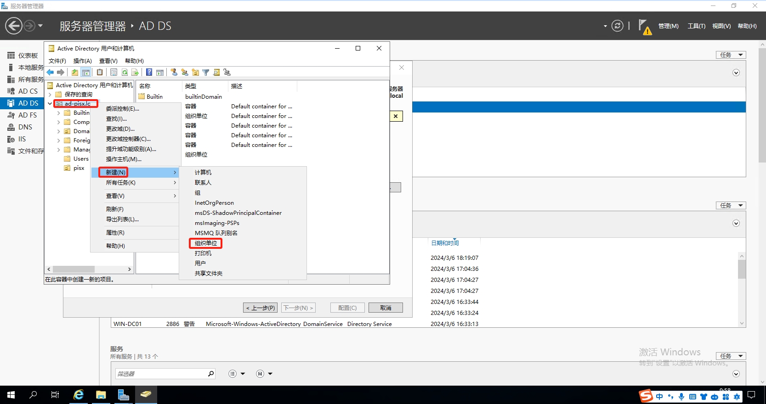Expand the Builtin tree node arrow
The height and width of the screenshot is (404, 766).
point(58,113)
